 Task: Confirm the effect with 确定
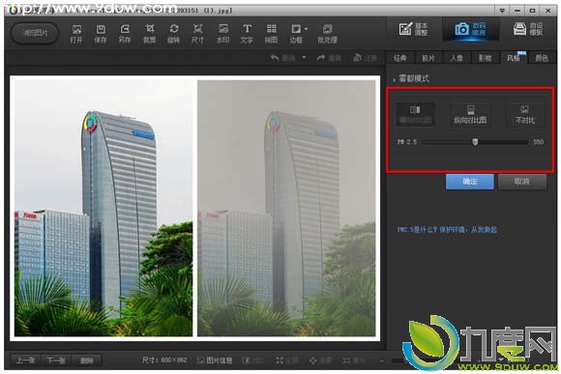point(470,182)
